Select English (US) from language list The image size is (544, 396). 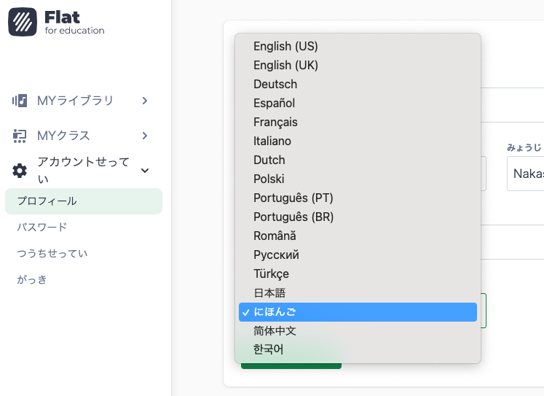[285, 47]
